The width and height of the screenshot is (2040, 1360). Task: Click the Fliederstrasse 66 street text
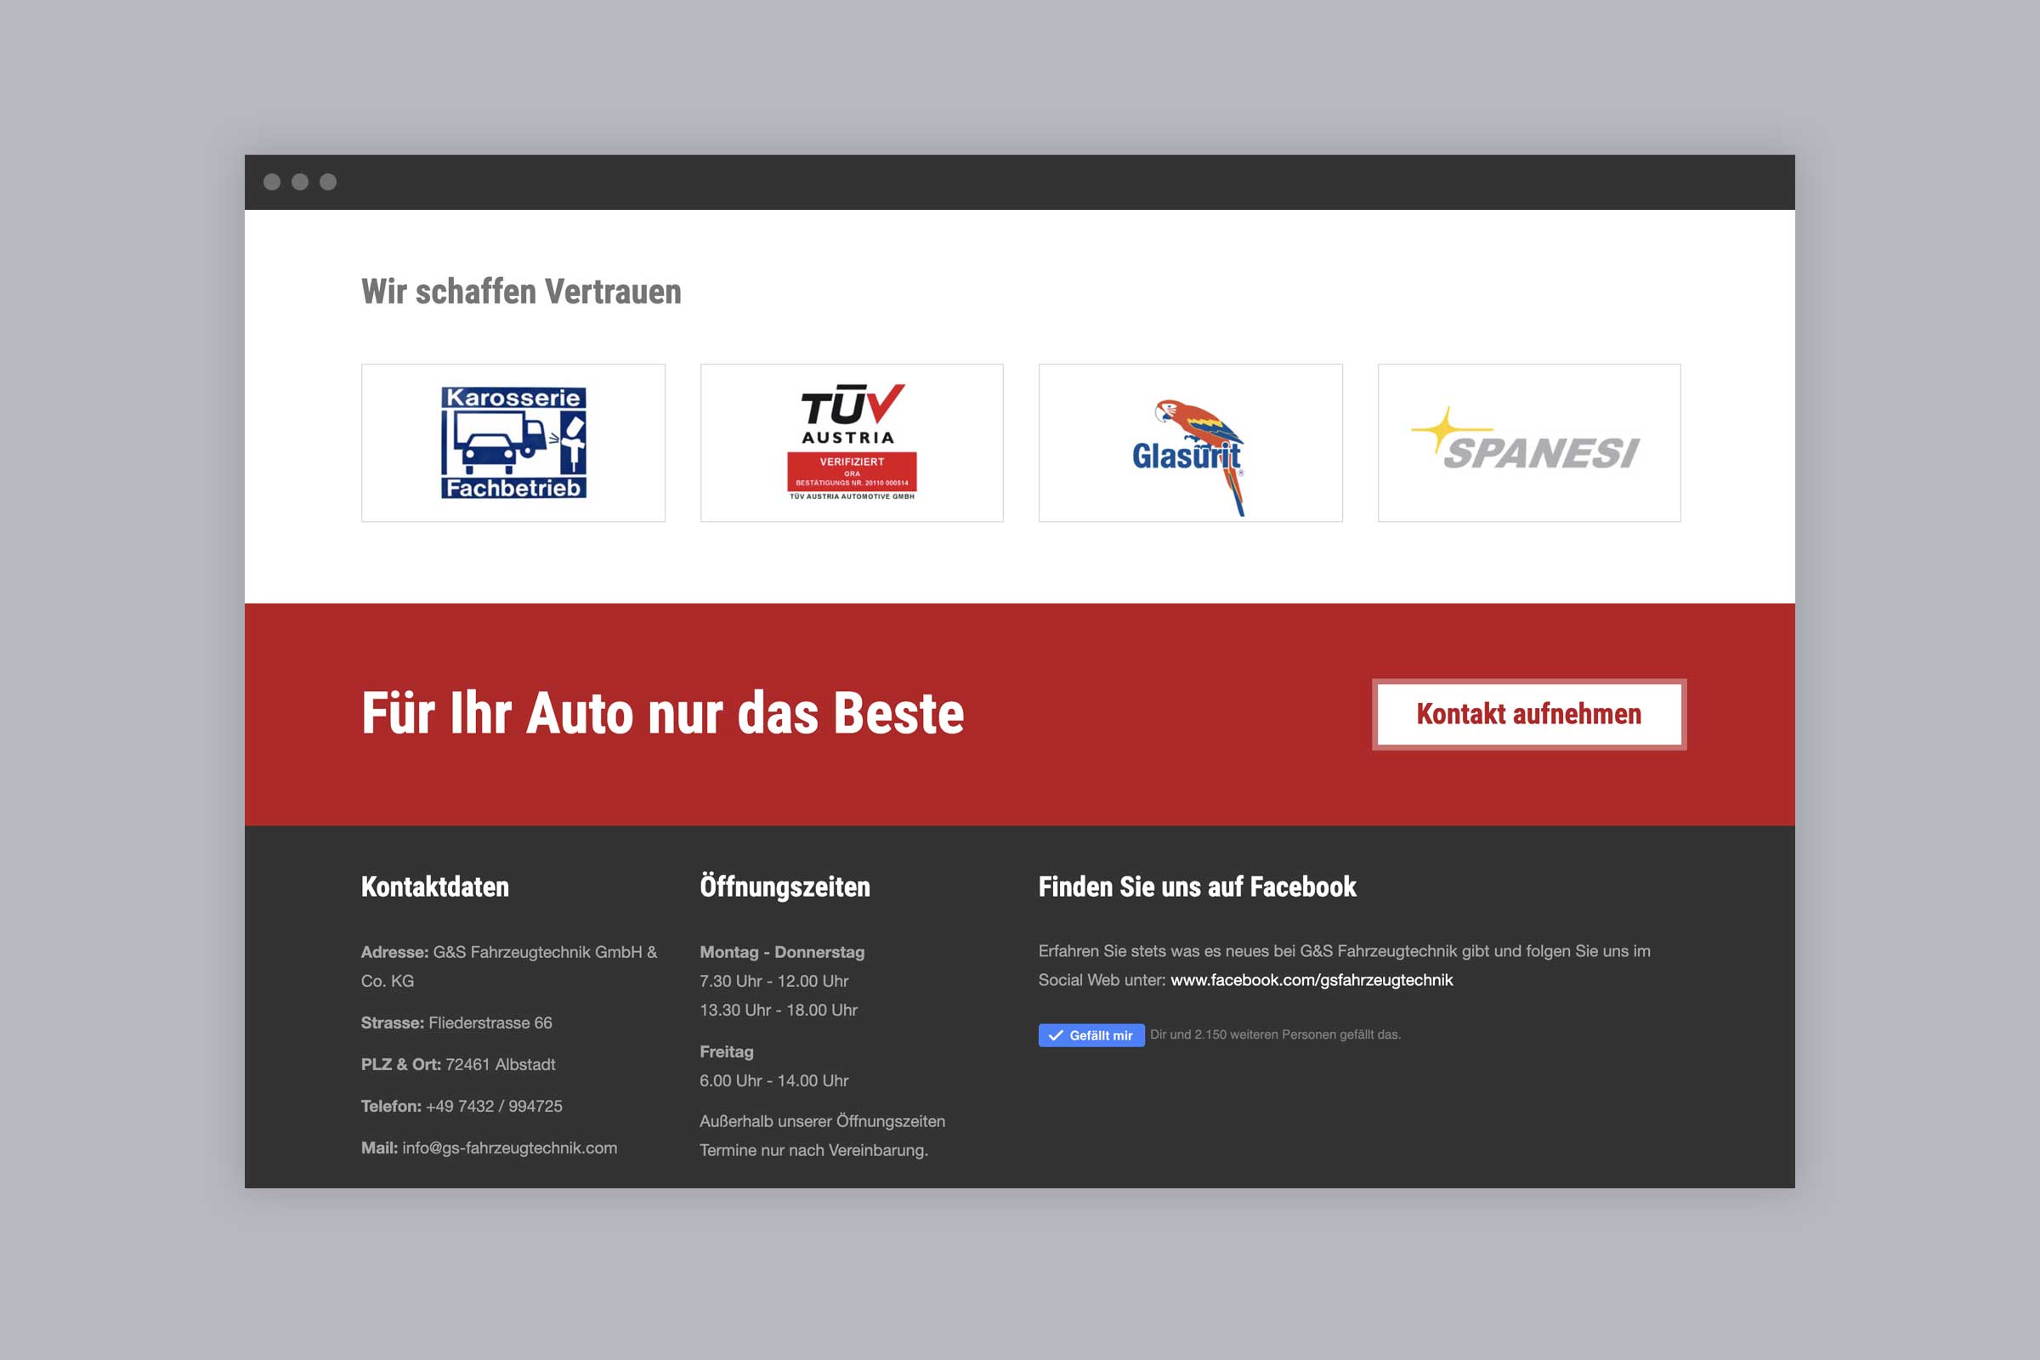point(490,1023)
